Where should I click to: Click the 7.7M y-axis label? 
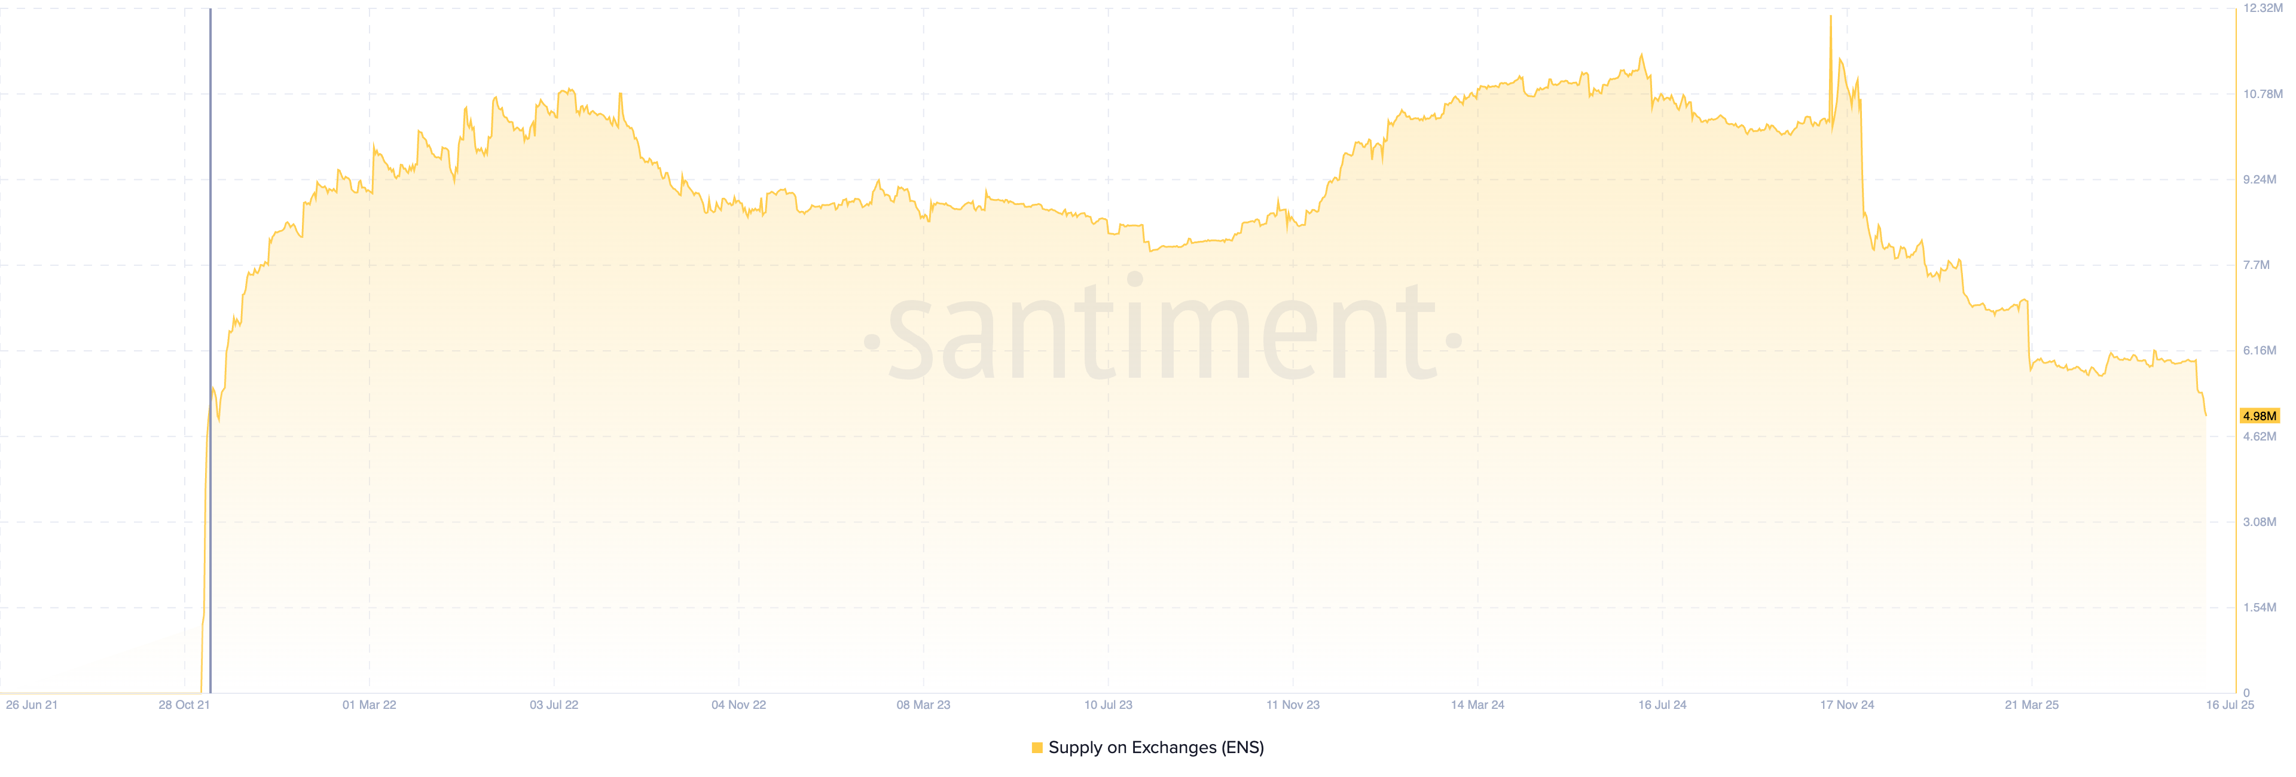[2256, 265]
